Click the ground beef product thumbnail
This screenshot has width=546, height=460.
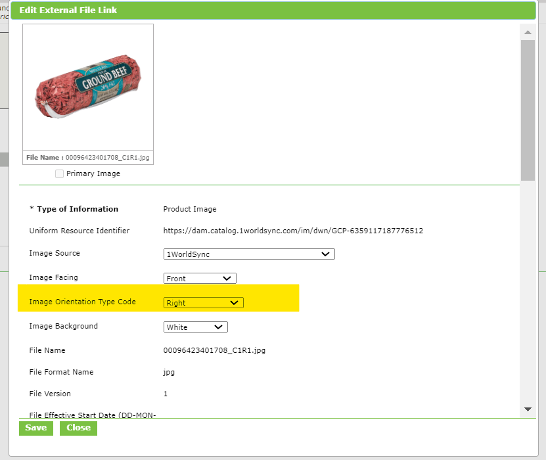pos(87,86)
